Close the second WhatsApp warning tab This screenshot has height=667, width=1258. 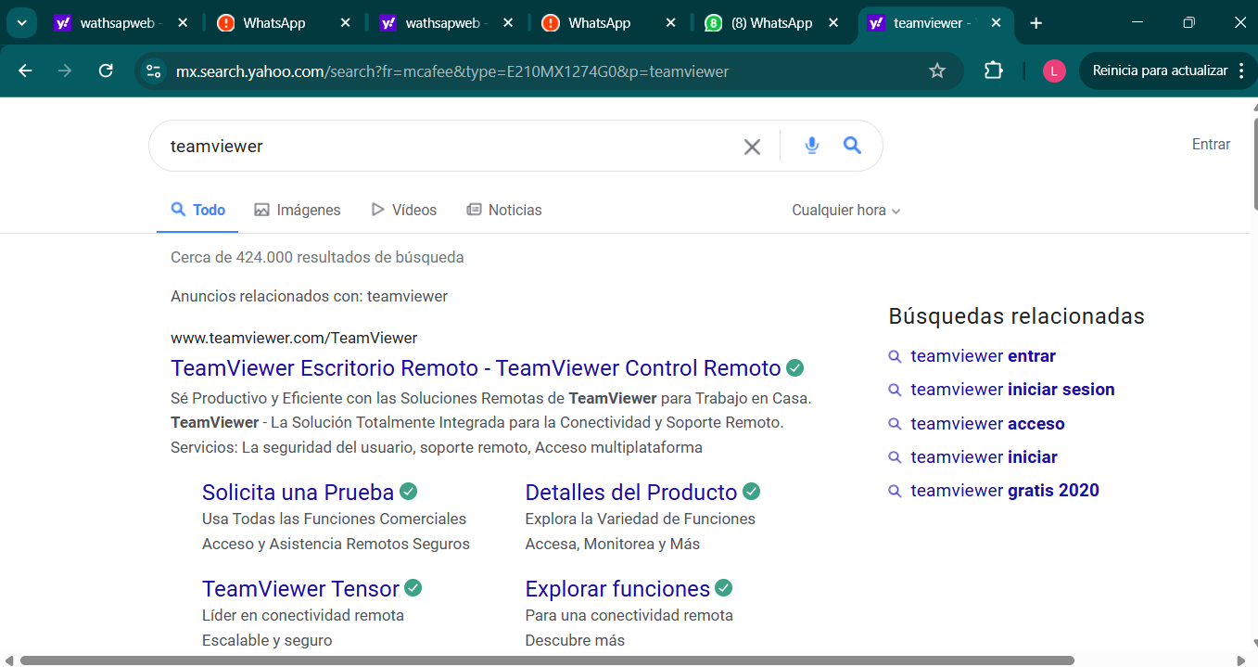pos(670,23)
